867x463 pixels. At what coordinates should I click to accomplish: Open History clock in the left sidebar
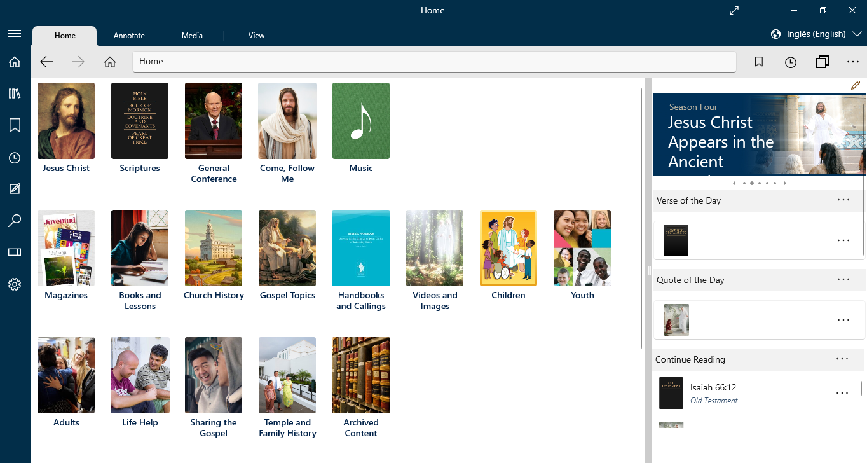pyautogui.click(x=15, y=158)
